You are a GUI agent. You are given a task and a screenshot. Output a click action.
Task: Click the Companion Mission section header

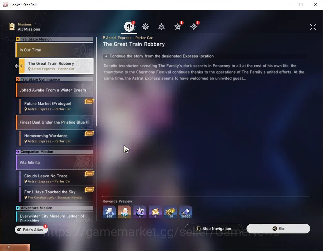tap(54, 152)
